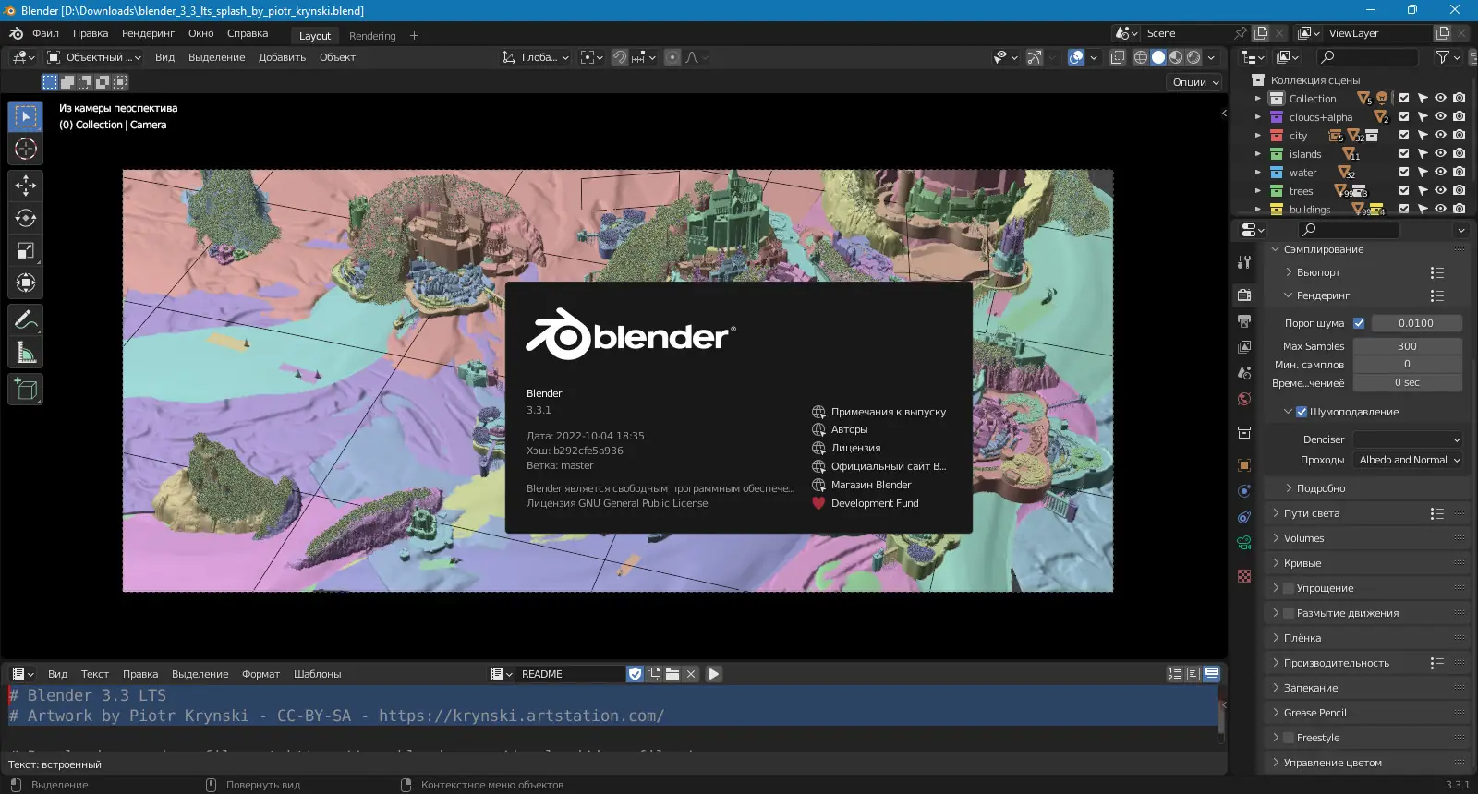Open the Object Data camera properties tab
This screenshot has height=794, width=1478.
(x=1244, y=543)
